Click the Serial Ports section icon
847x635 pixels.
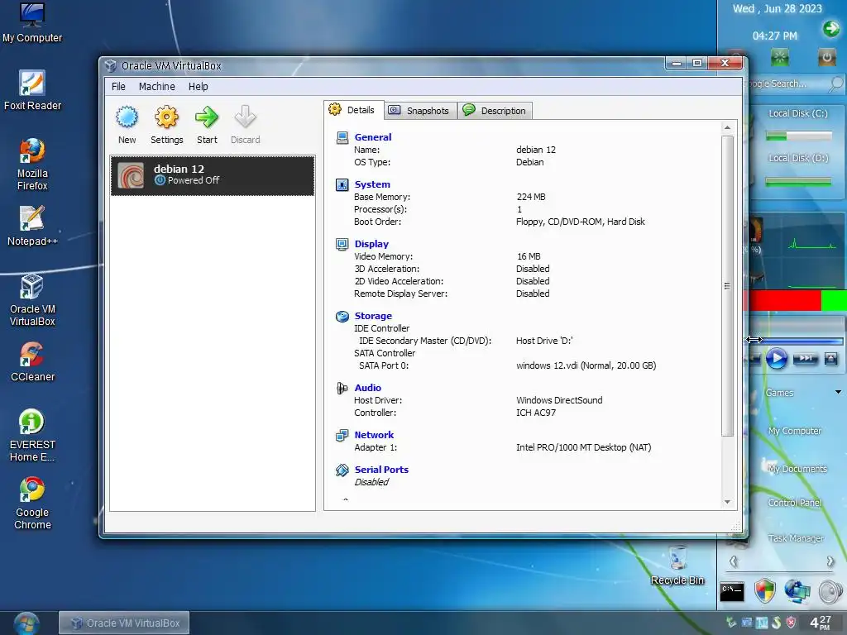pos(342,470)
